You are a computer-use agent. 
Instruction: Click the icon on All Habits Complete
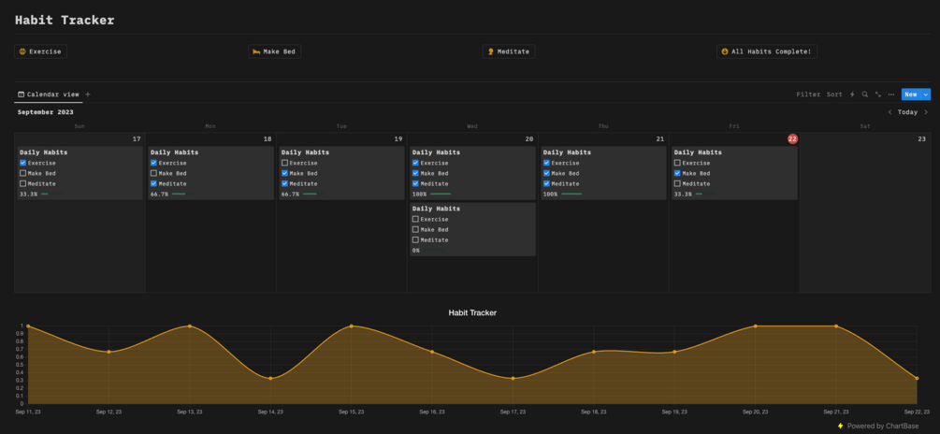point(725,51)
